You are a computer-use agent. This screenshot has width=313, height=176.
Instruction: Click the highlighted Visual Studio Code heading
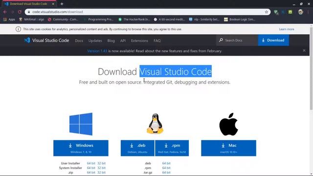point(176,71)
